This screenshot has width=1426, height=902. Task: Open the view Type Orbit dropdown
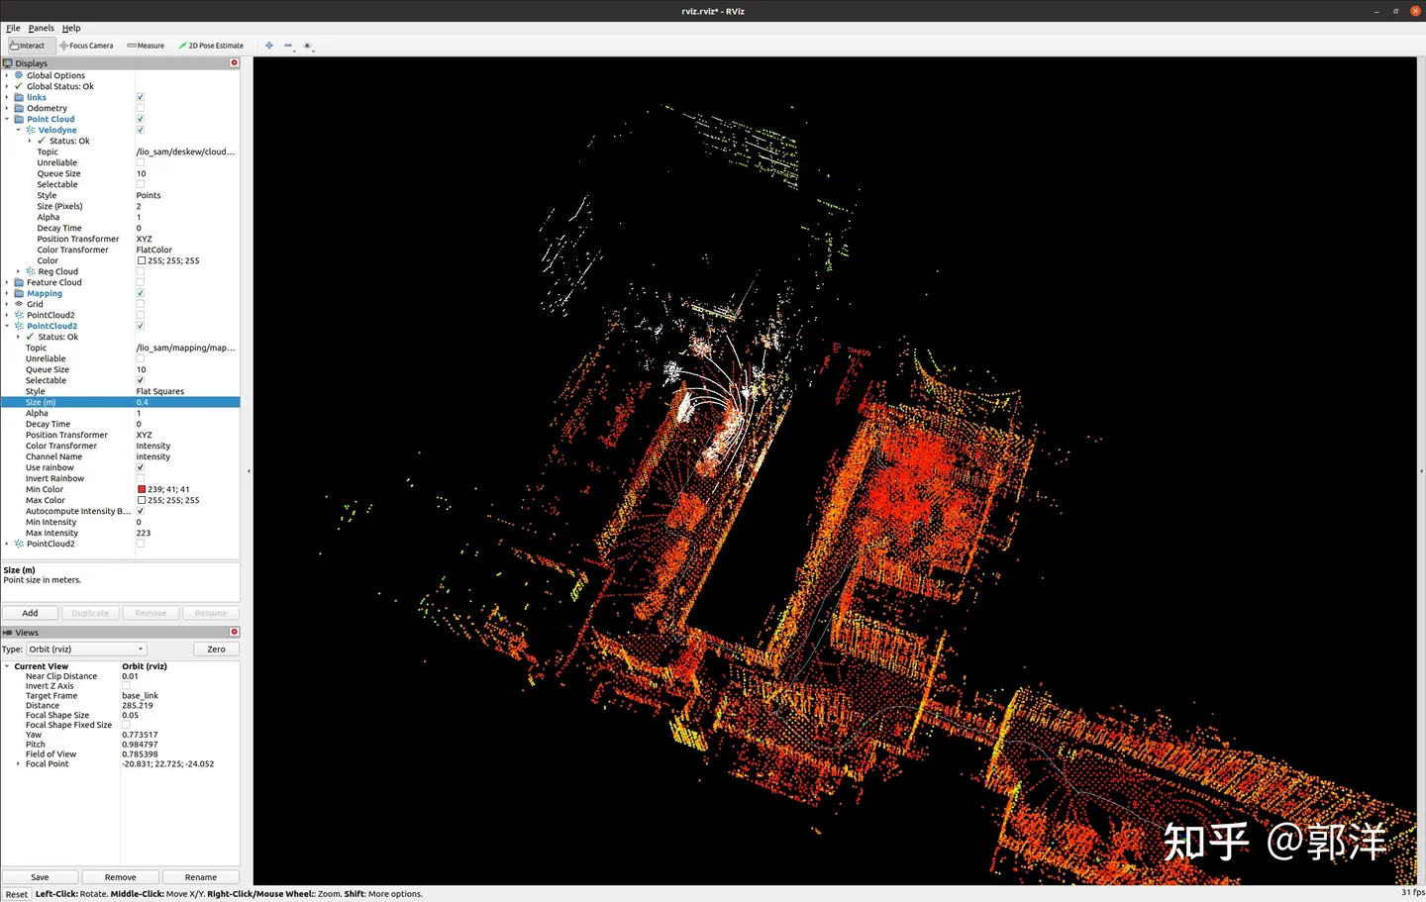[86, 650]
